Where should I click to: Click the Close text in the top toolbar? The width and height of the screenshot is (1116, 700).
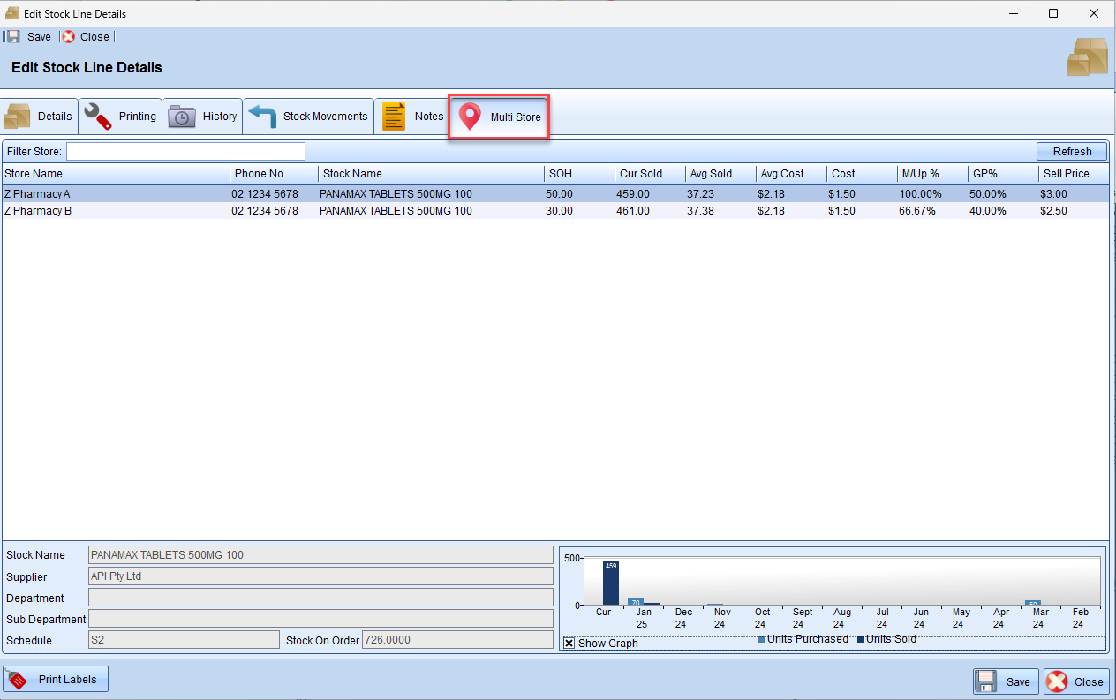[94, 37]
